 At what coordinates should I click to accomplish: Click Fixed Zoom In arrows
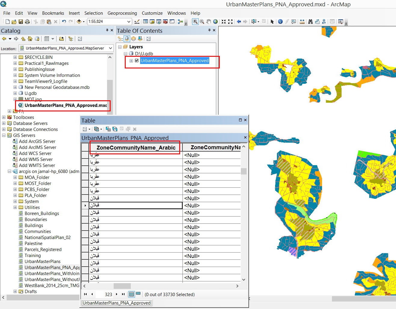click(224, 22)
